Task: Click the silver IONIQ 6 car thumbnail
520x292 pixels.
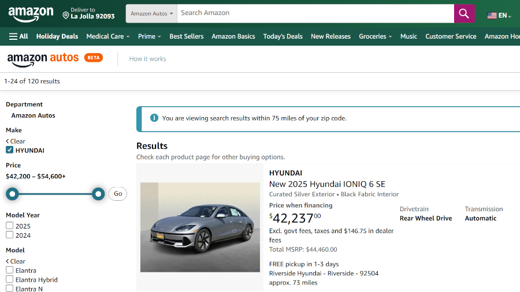Action: click(x=200, y=227)
